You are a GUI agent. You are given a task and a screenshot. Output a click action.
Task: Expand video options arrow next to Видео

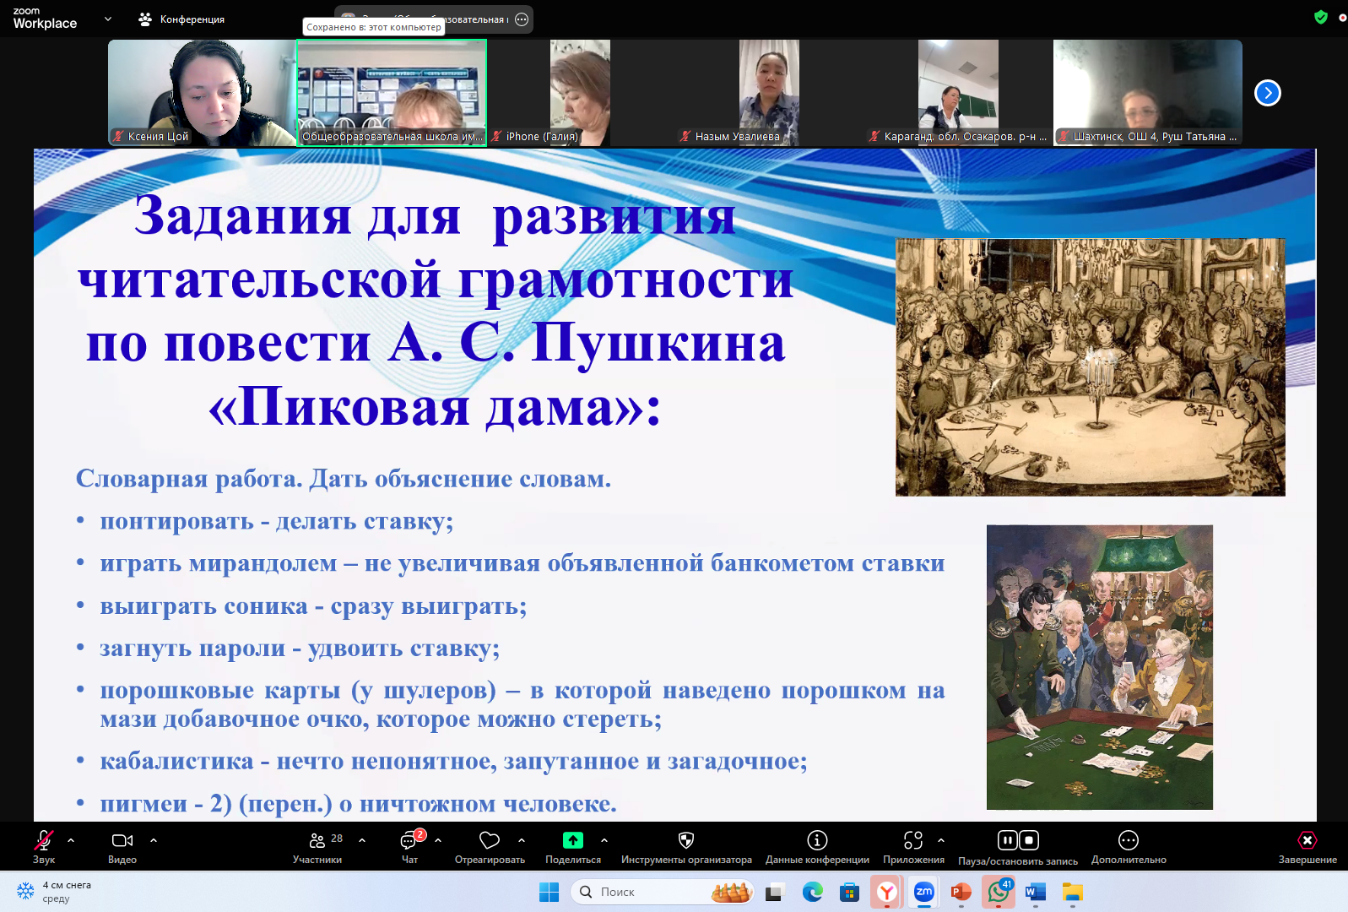(154, 840)
